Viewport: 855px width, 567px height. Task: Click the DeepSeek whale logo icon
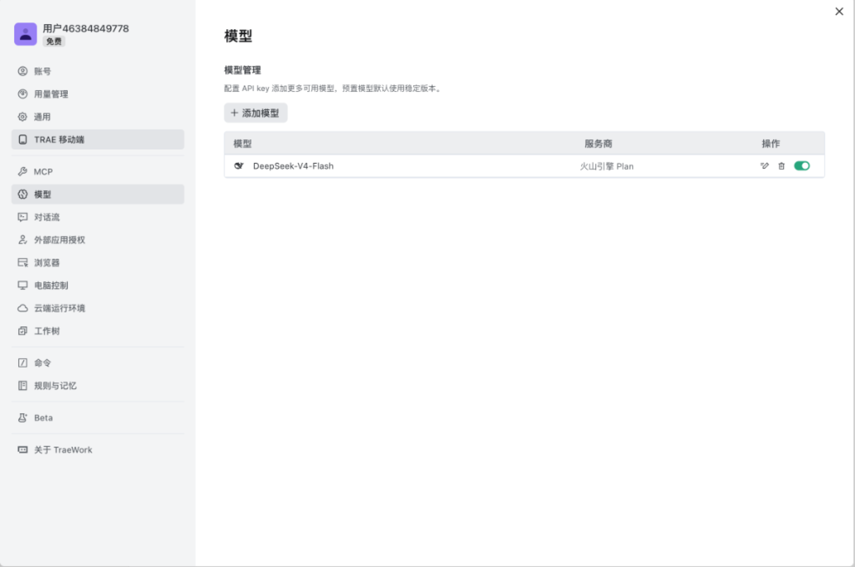[x=239, y=166]
